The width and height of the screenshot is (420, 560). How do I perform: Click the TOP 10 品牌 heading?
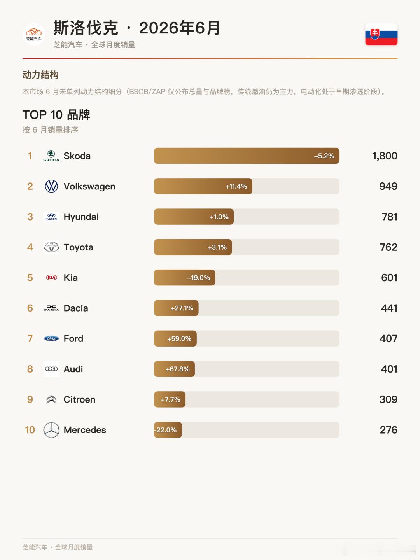tap(56, 115)
